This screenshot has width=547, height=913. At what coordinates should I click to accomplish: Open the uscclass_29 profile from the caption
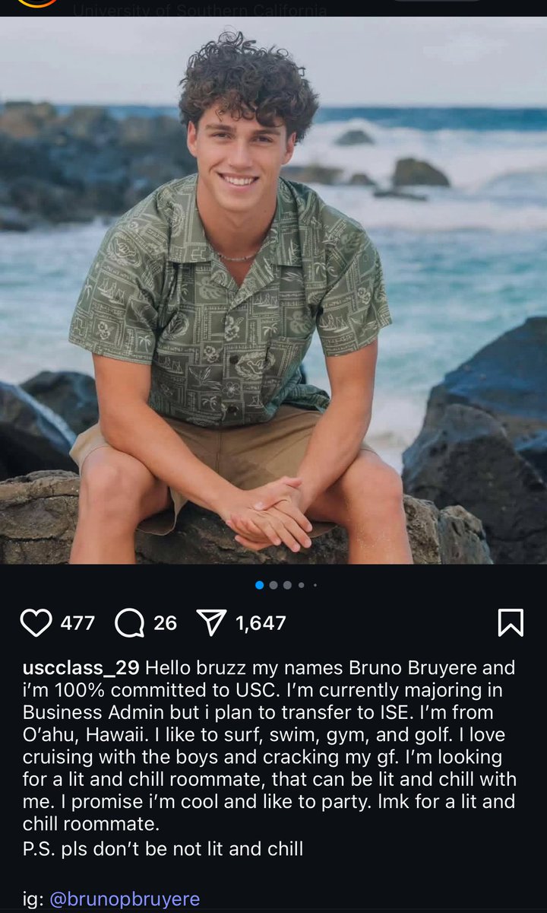[81, 668]
